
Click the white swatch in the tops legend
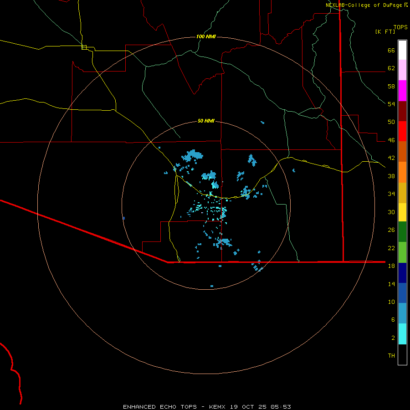(x=402, y=50)
